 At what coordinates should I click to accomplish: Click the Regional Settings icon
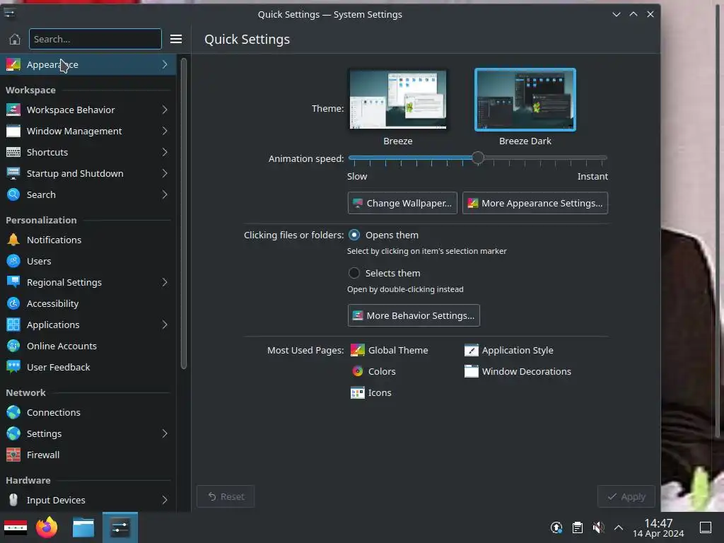point(13,283)
